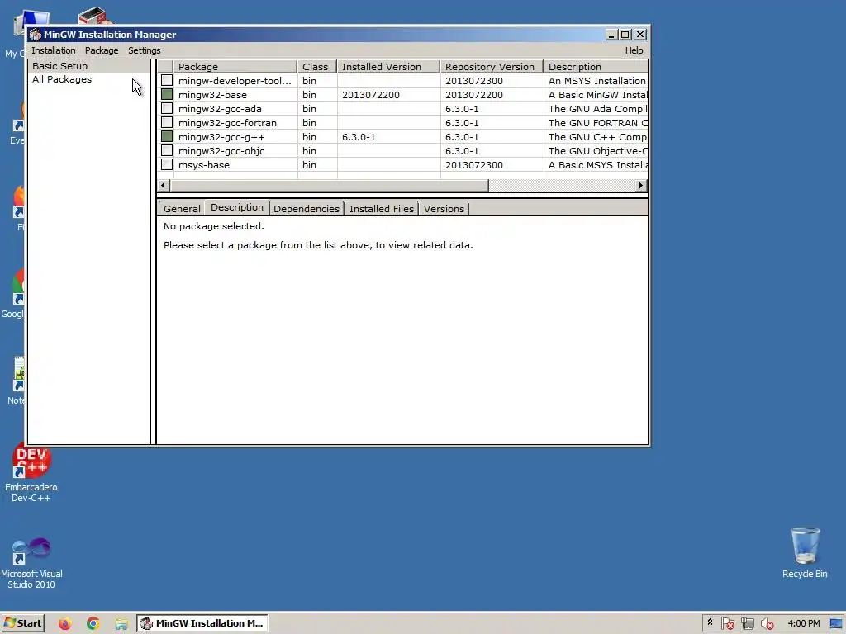
Task: Click the MinGW icon in the title bar
Action: [x=36, y=35]
